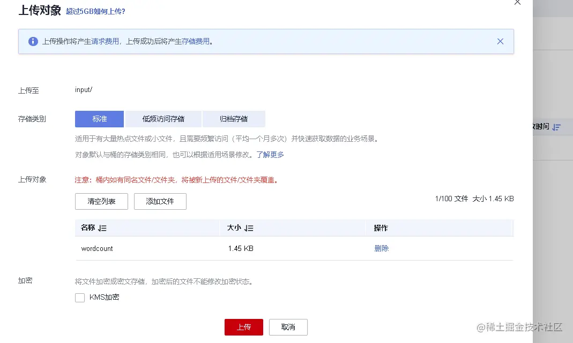
Task: Click the blue info icon in banner
Action: click(x=33, y=42)
